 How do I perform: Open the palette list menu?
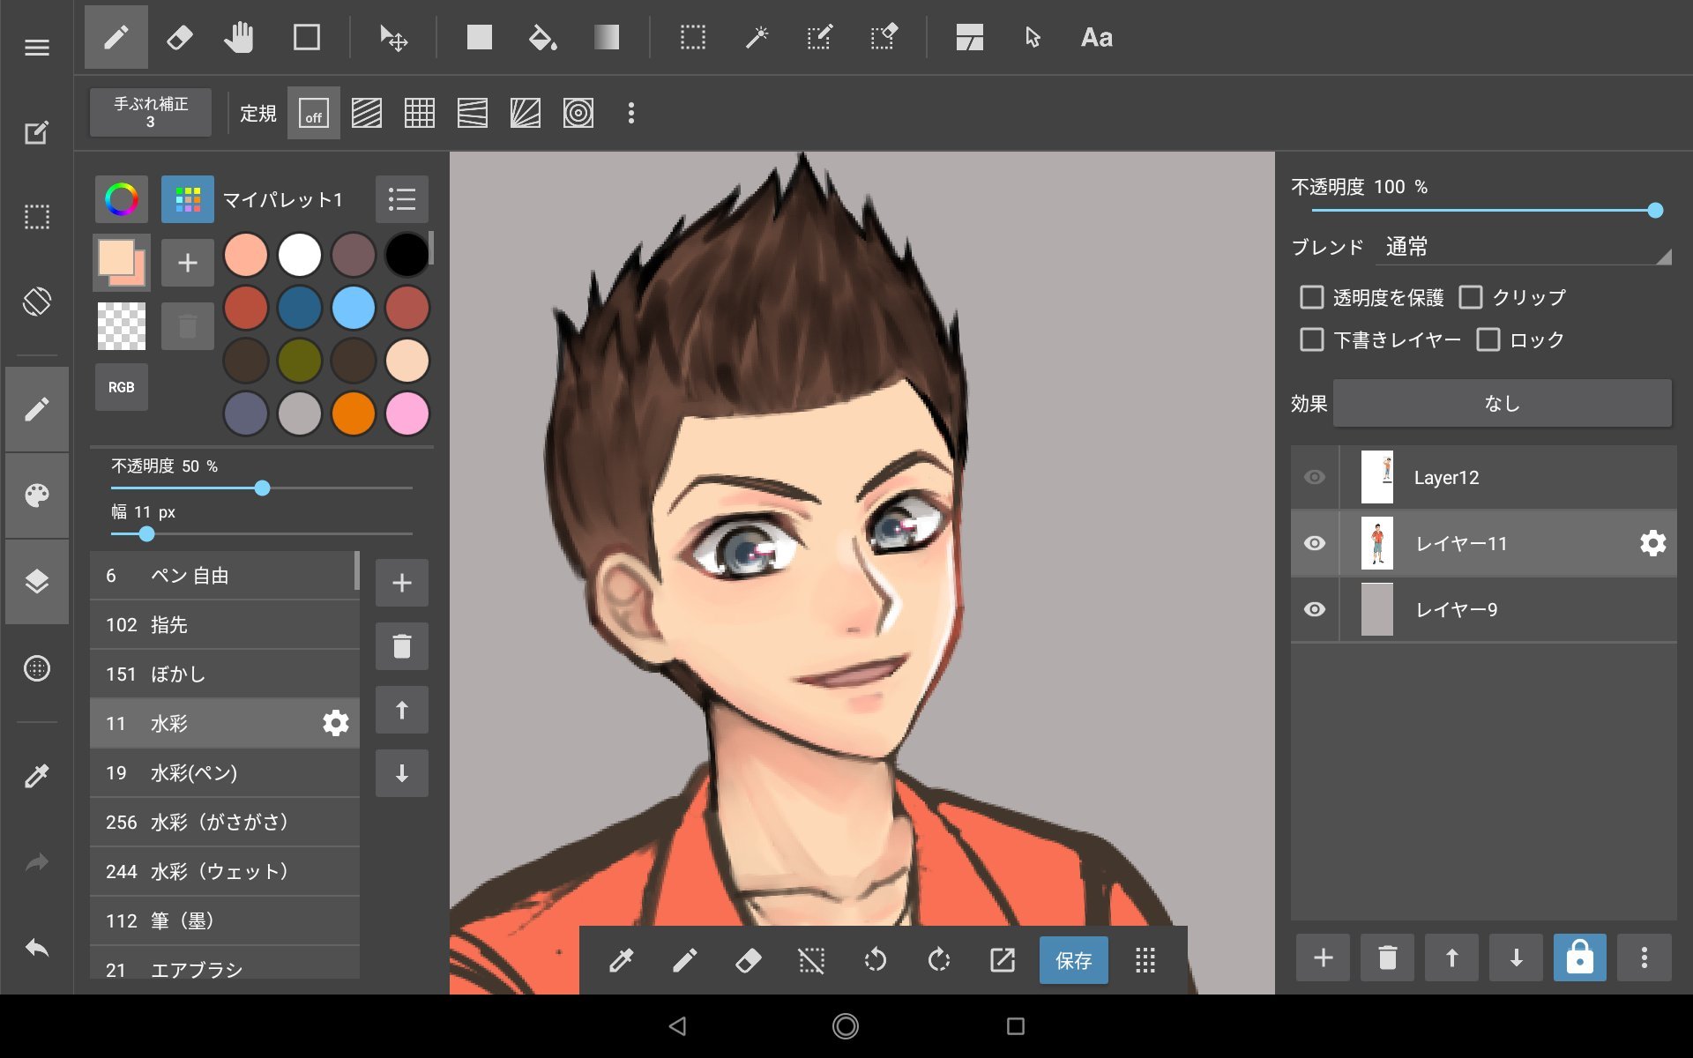[401, 199]
